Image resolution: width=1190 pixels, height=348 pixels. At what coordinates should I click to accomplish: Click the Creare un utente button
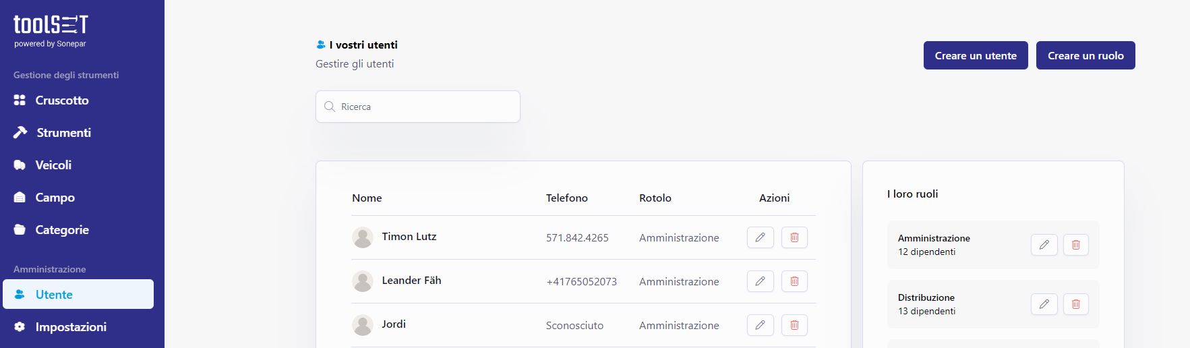976,55
